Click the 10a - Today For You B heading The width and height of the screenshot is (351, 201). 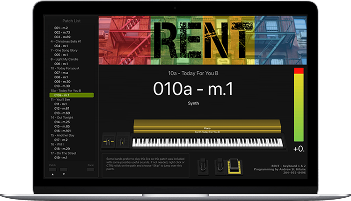[193, 73]
